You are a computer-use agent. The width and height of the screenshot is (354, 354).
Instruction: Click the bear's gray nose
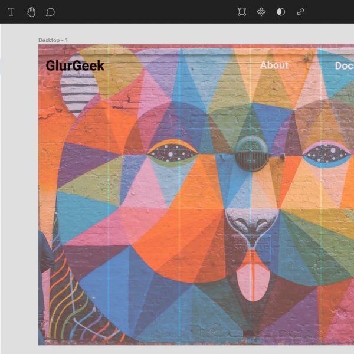[x=251, y=225]
